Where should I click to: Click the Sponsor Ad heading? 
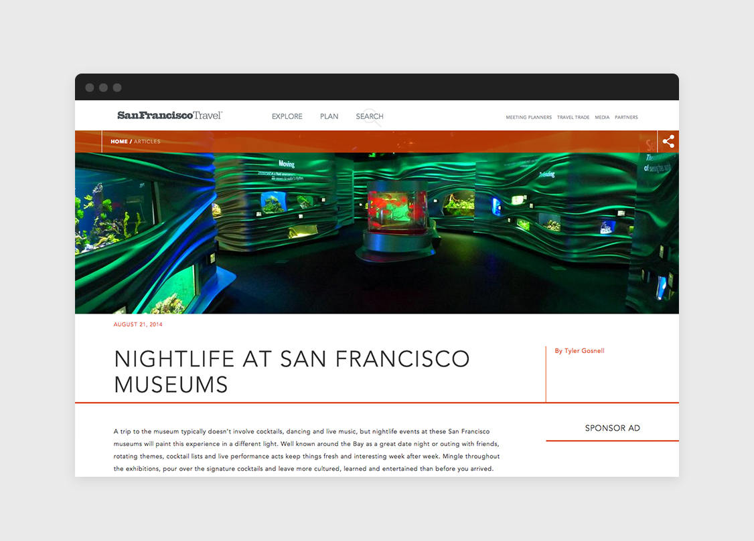coord(612,428)
